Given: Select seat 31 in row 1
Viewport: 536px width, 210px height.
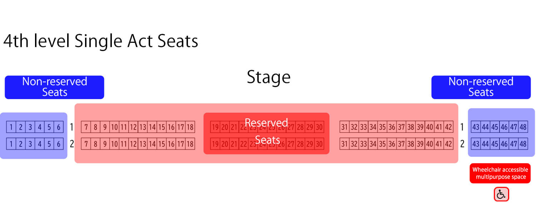Looking at the screenshot, I should [344, 127].
